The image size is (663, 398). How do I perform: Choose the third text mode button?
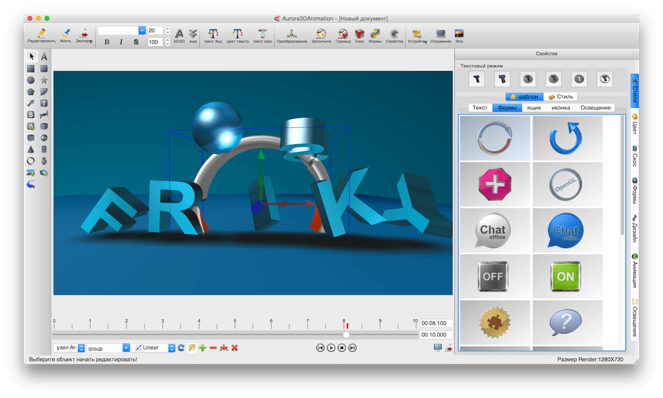point(528,79)
